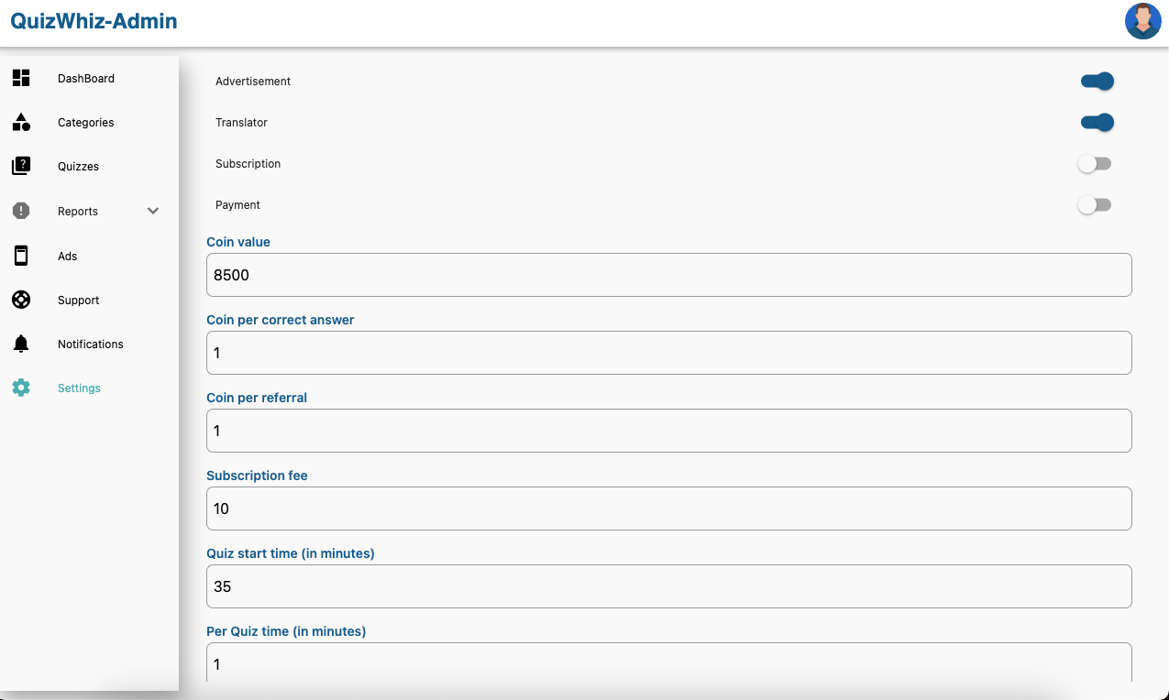1169x700 pixels.
Task: Click the Notifications bell icon
Action: click(x=21, y=344)
